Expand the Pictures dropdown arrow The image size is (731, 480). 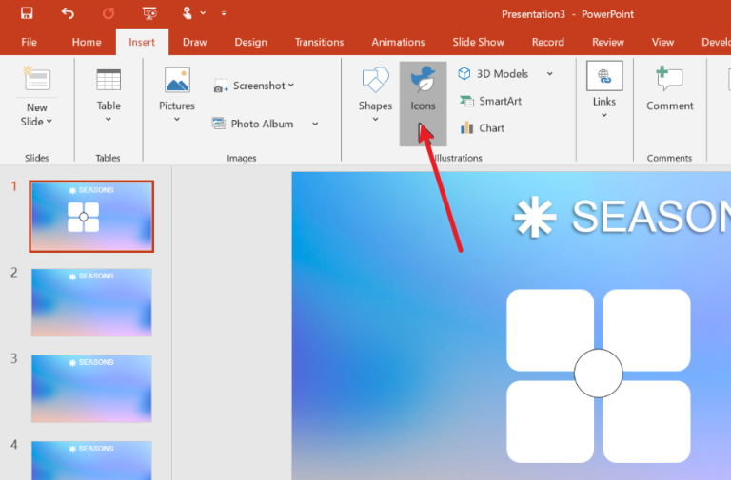pyautogui.click(x=177, y=119)
